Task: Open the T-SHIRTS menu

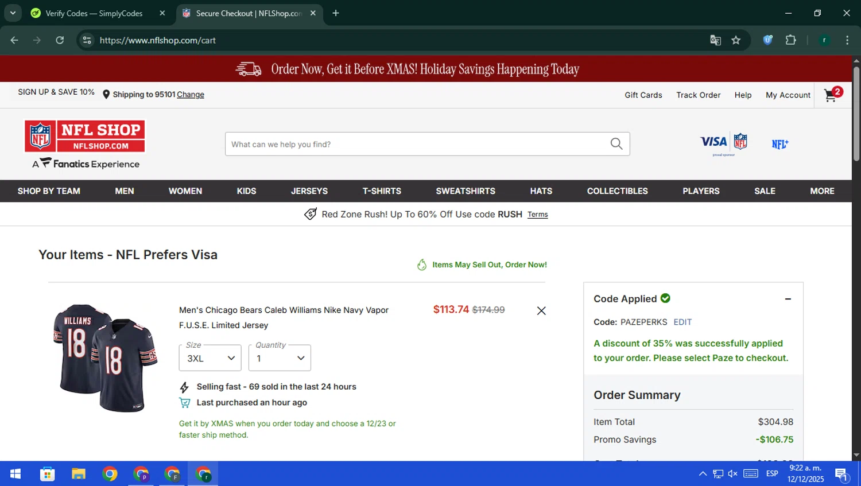Action: pyautogui.click(x=382, y=191)
